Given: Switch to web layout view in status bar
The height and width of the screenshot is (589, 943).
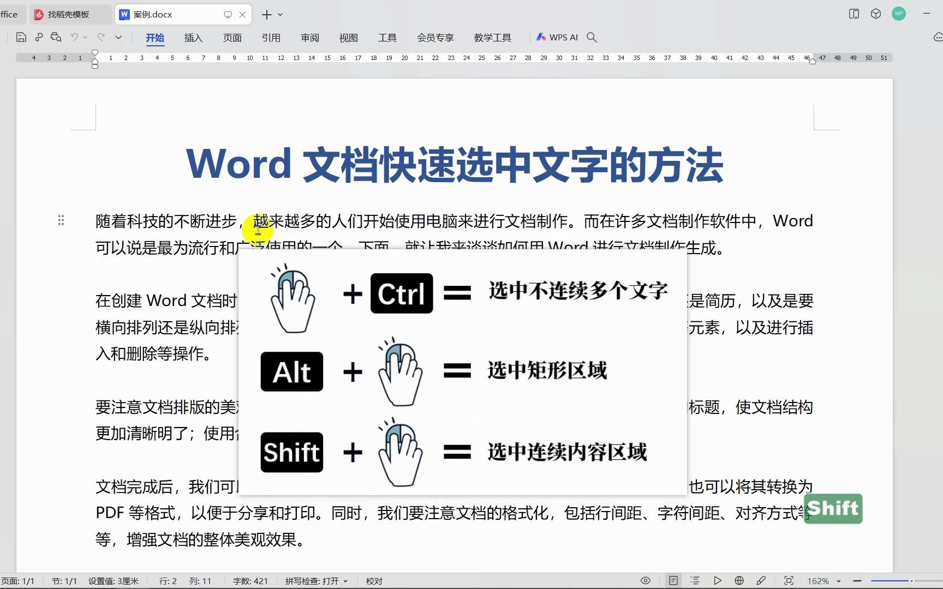Looking at the screenshot, I should pos(739,581).
